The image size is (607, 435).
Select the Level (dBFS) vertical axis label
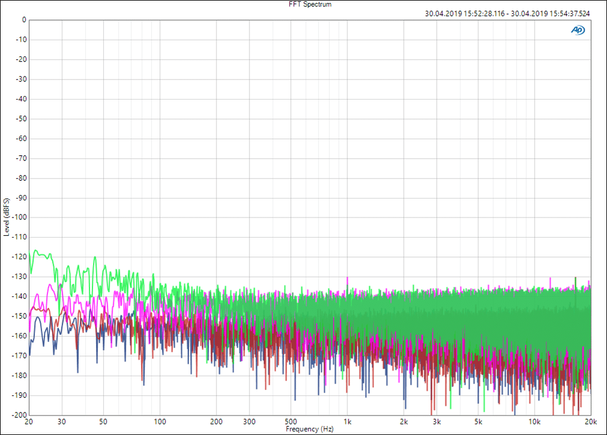coord(6,217)
